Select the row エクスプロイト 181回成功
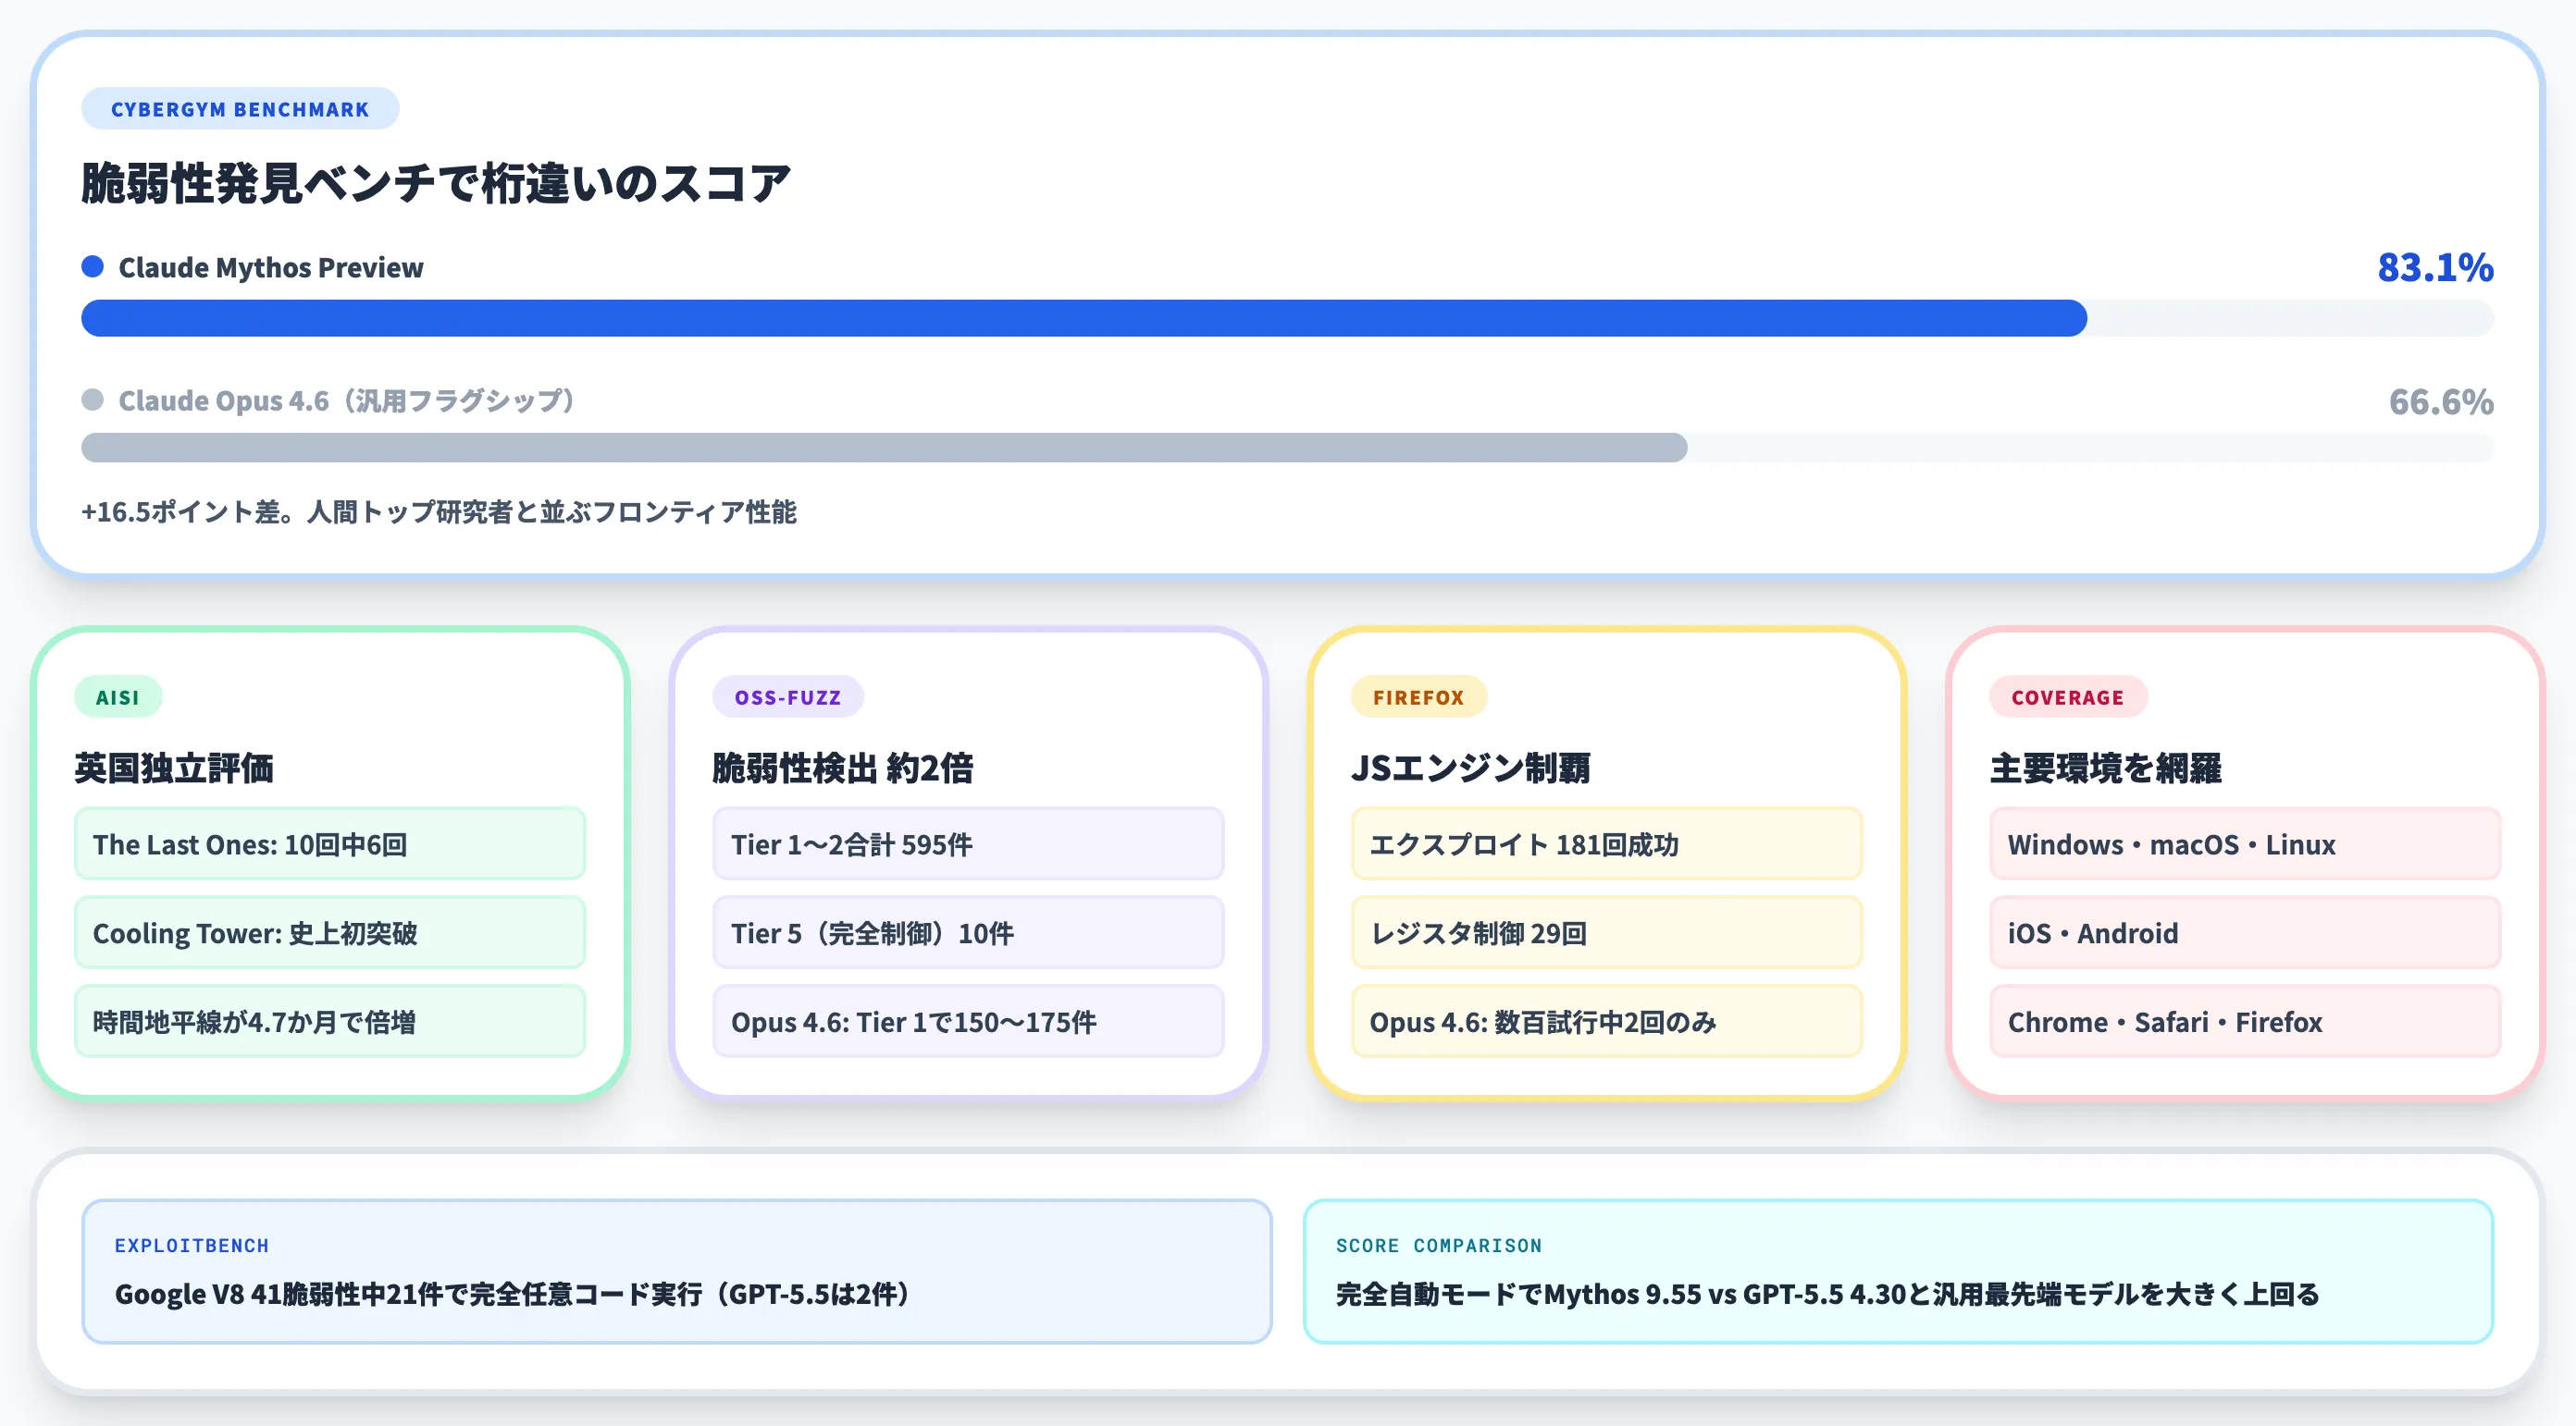Image resolution: width=2576 pixels, height=1426 pixels. [1607, 844]
